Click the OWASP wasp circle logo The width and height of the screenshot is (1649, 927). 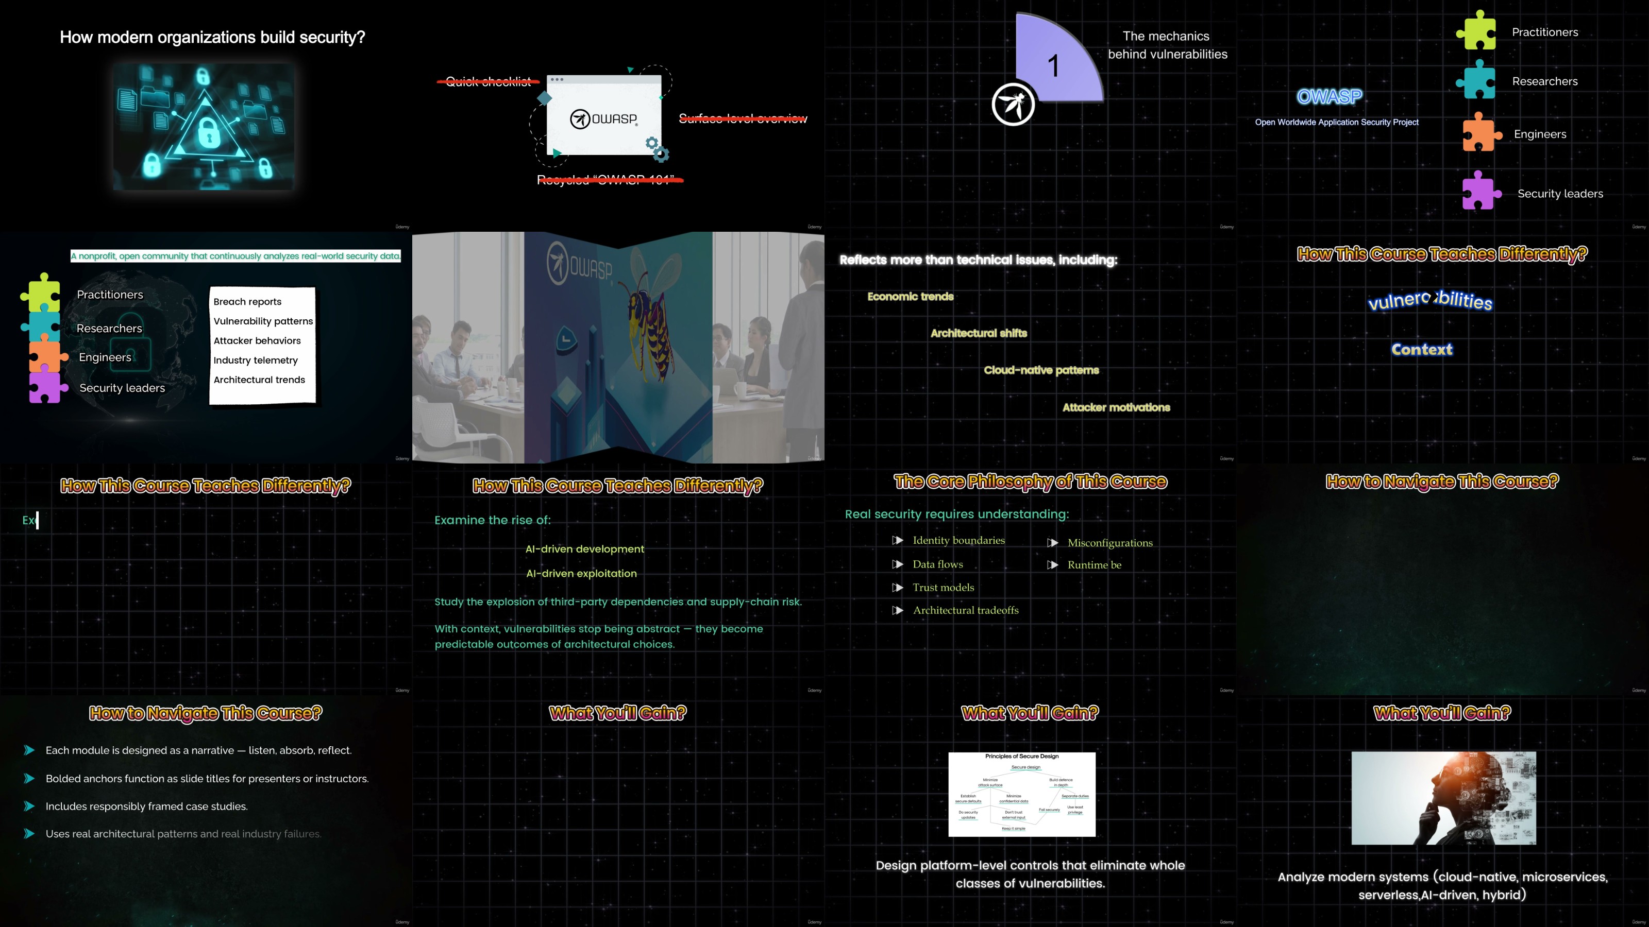pos(1013,104)
